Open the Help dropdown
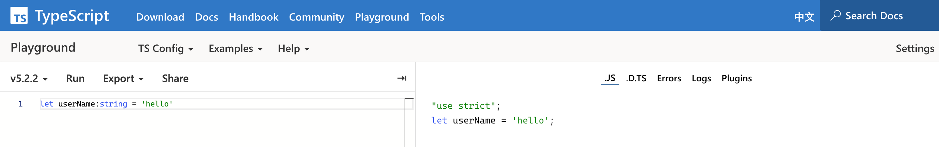 293,48
